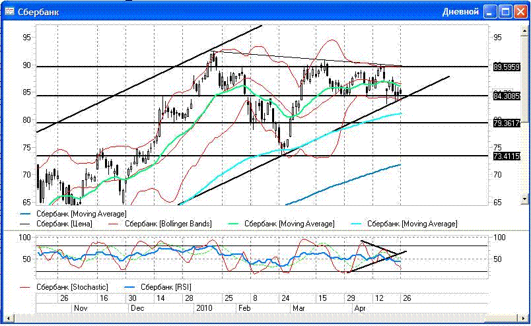Screen dimensions: 531x326
Task: Select the 79.3617 price level label
Action: [x=507, y=123]
